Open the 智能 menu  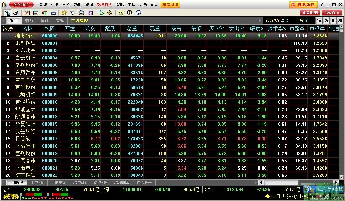pos(120,4)
